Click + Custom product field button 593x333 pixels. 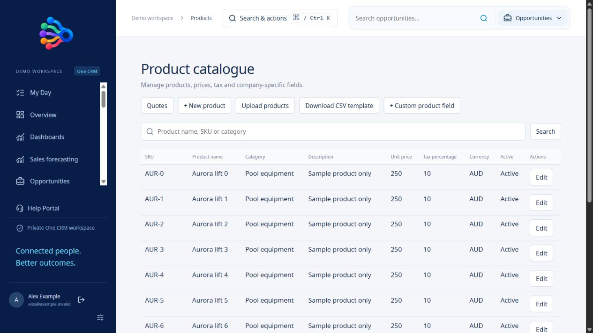[x=422, y=106]
